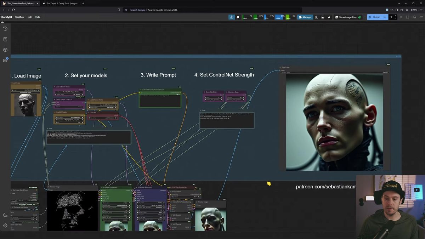The height and width of the screenshot is (239, 425).
Task: Click the Load VAE node title
Action: coord(93,113)
